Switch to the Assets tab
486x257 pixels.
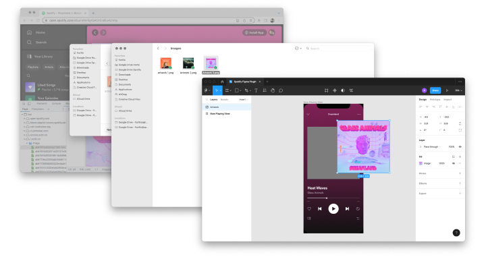[x=224, y=99]
